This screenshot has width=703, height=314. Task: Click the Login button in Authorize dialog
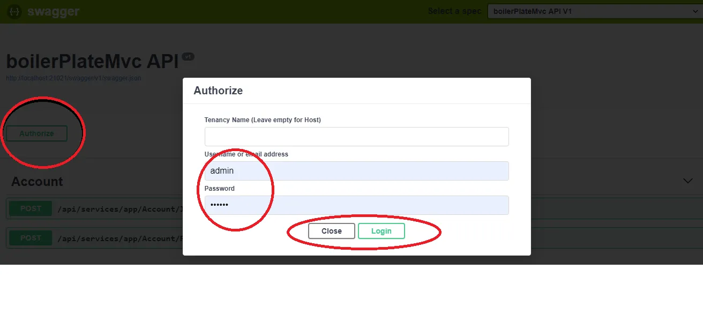pos(381,231)
